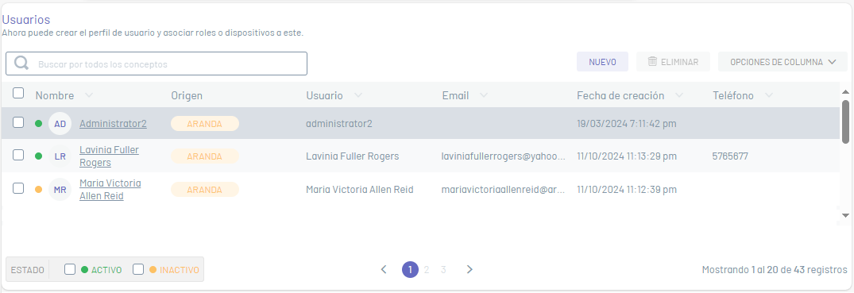Screen dimensions: 854x293
Task: Click the NUEVO button
Action: point(602,62)
